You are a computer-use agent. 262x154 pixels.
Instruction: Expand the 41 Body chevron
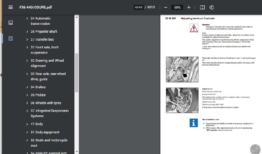(x=27, y=124)
